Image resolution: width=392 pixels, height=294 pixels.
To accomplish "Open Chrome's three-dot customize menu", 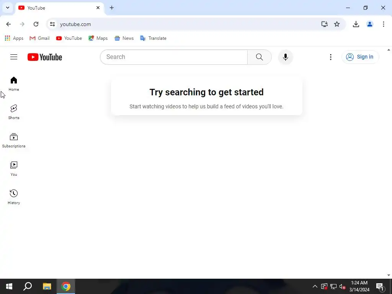I will (383, 24).
